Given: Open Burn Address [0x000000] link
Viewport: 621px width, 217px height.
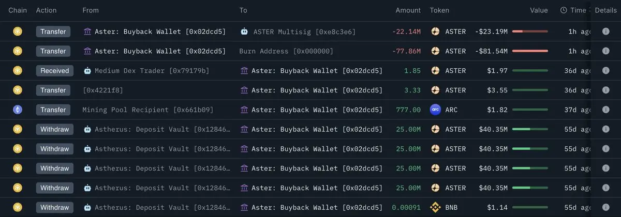Looking at the screenshot, I should [286, 51].
